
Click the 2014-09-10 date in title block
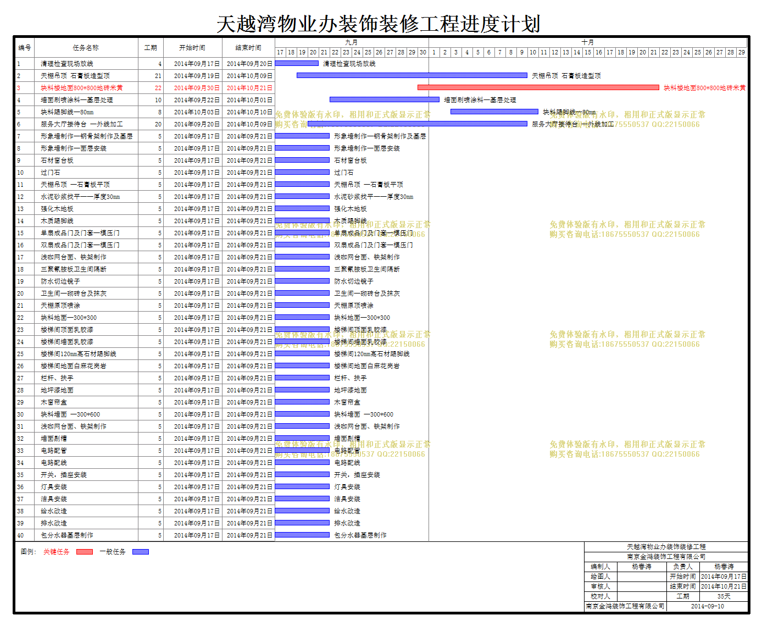pyautogui.click(x=708, y=606)
